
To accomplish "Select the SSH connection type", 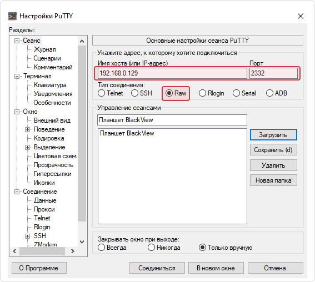I will (x=142, y=93).
